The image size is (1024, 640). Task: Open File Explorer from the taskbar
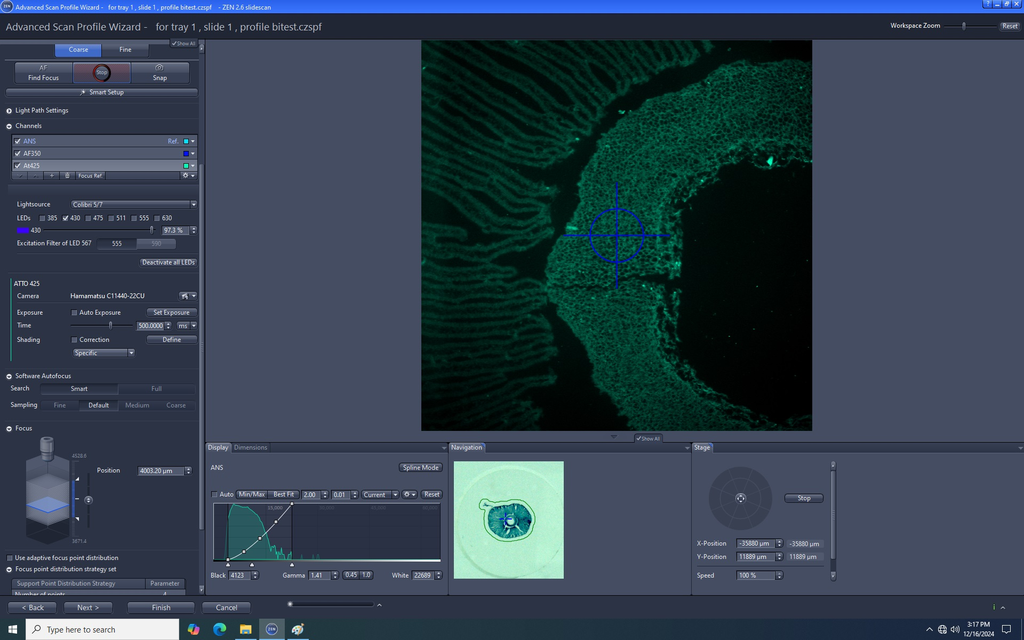(245, 629)
